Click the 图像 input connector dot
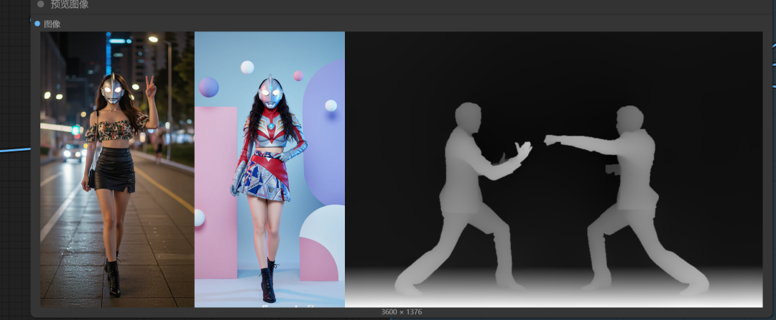 [37, 24]
